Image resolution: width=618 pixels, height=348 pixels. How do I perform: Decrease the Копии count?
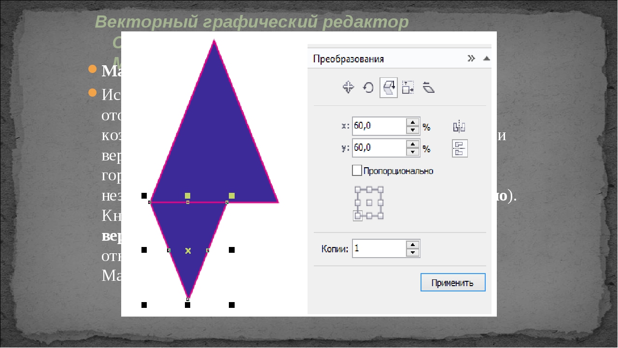tap(412, 252)
